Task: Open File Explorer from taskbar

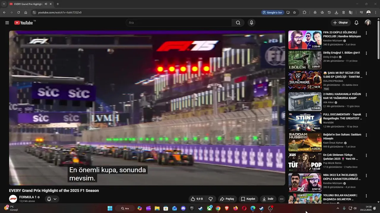Action: tap(157, 208)
